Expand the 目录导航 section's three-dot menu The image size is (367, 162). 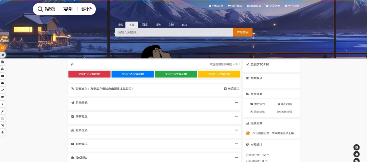pyautogui.click(x=236, y=102)
